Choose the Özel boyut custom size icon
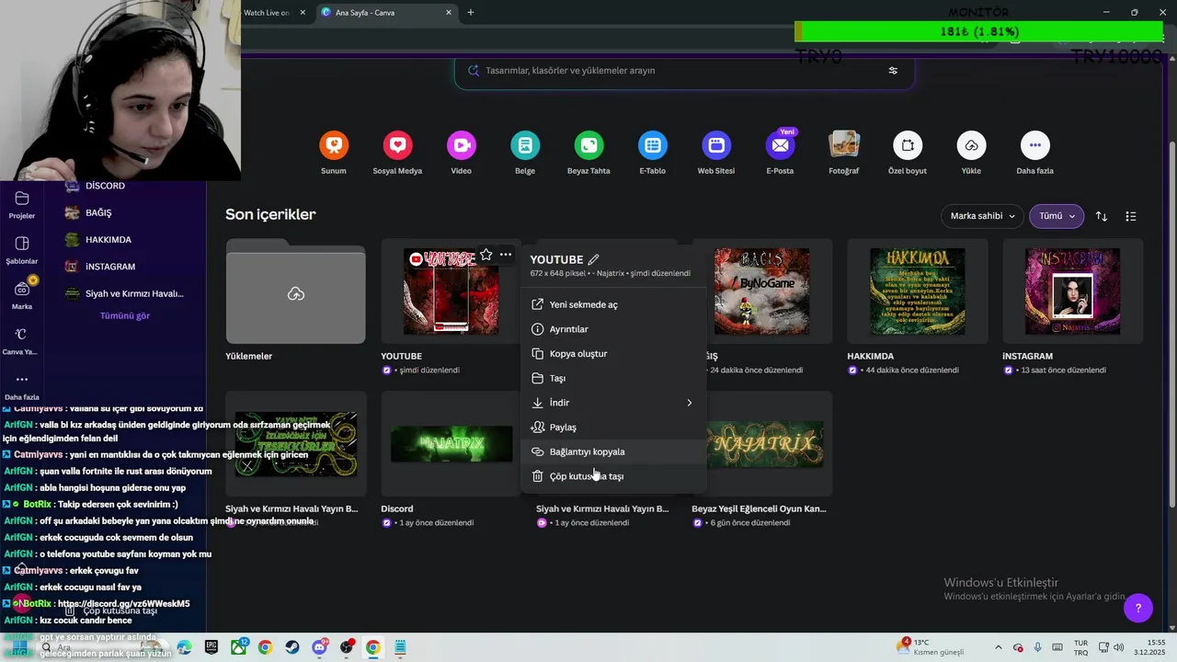This screenshot has height=662, width=1177. point(908,145)
